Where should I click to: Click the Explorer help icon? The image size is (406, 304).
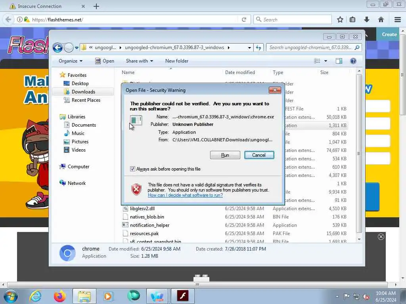353,61
